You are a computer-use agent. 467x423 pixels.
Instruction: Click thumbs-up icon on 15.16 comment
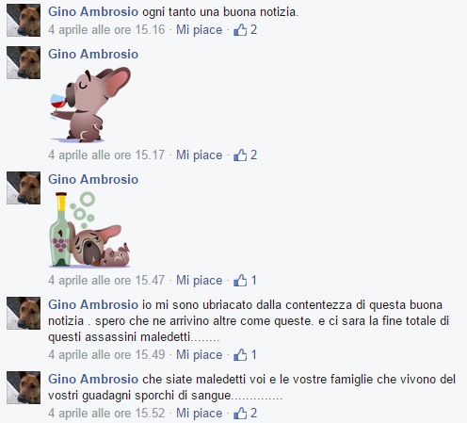pos(240,30)
